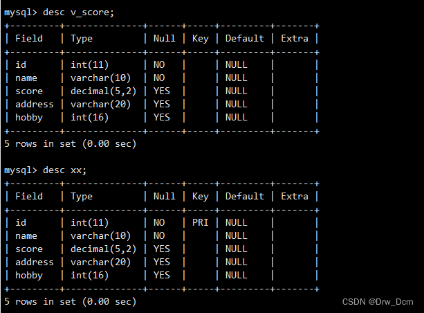Select the Type header in xx table

[x=82, y=197]
